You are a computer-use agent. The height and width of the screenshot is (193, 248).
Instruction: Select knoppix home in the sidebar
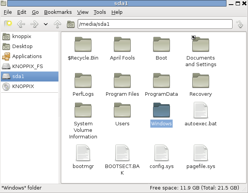tap(30, 37)
